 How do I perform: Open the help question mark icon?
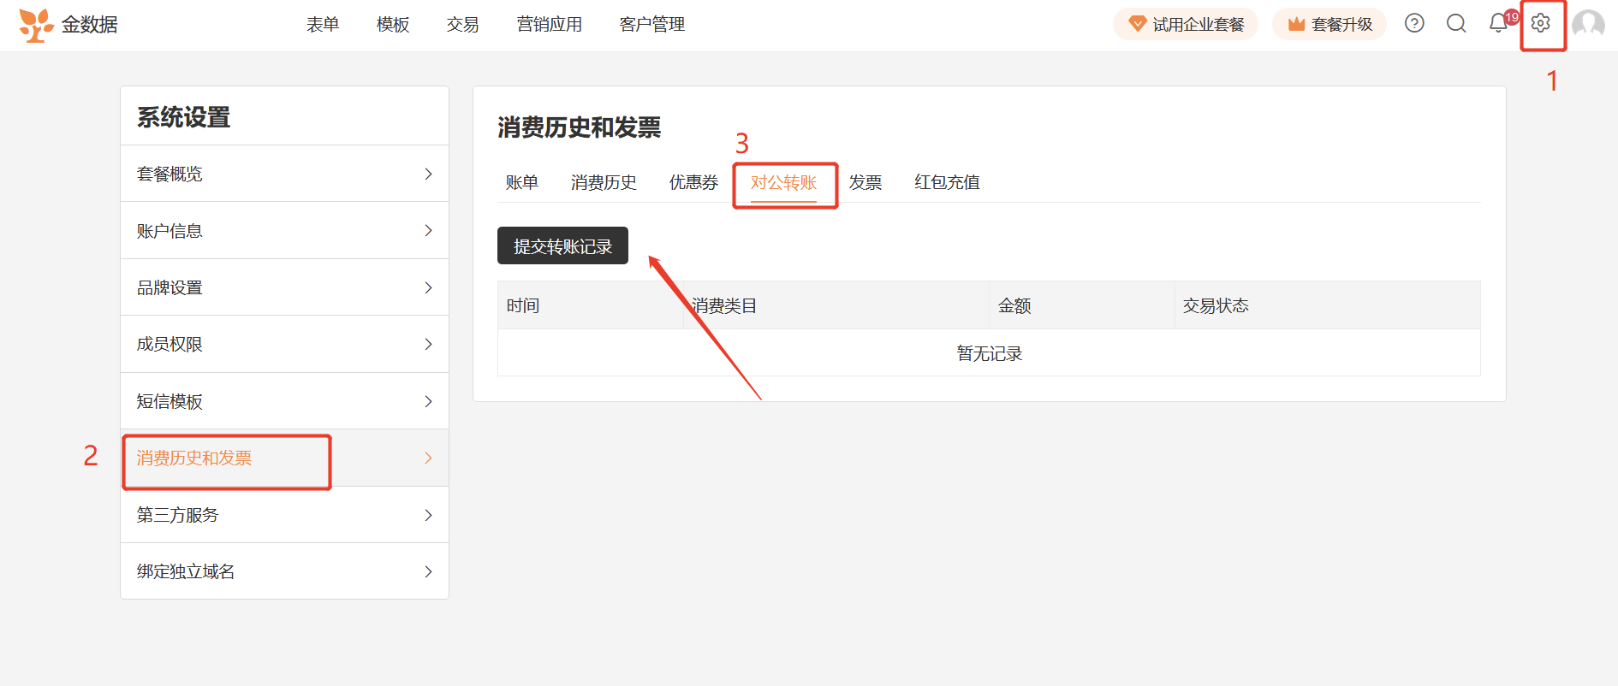pos(1414,23)
